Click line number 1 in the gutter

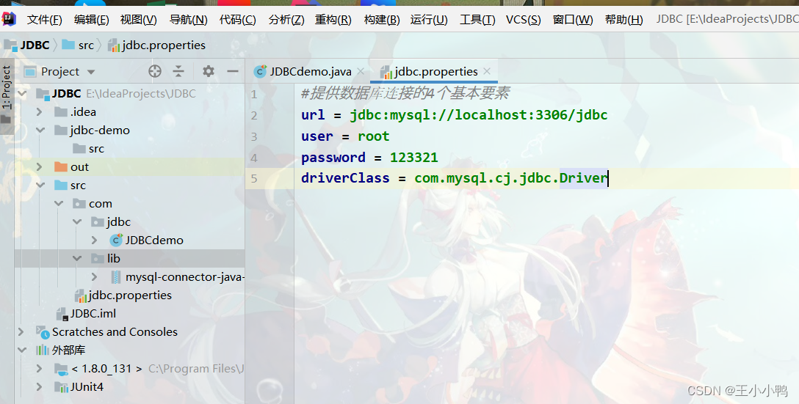(x=254, y=94)
